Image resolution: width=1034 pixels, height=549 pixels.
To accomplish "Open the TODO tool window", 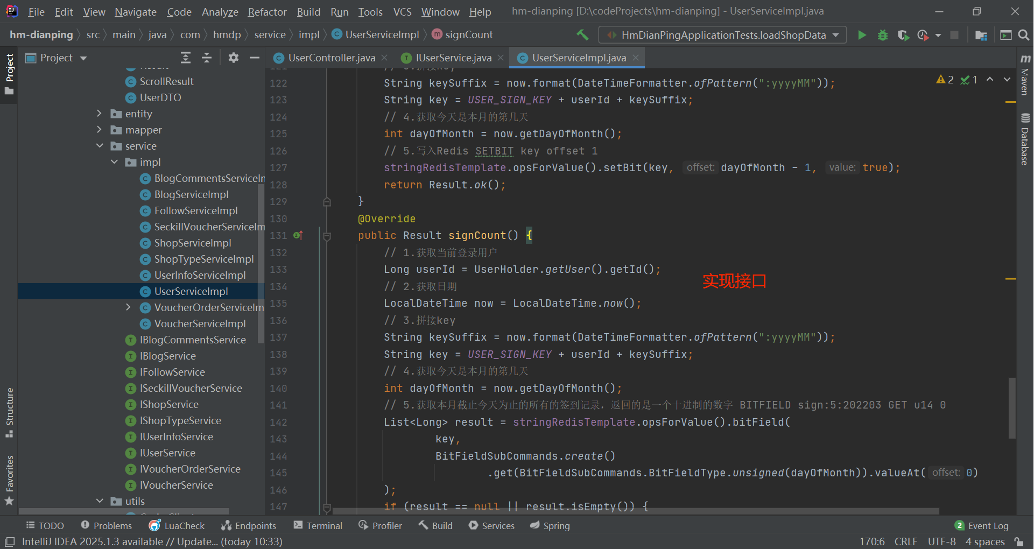I will click(45, 525).
